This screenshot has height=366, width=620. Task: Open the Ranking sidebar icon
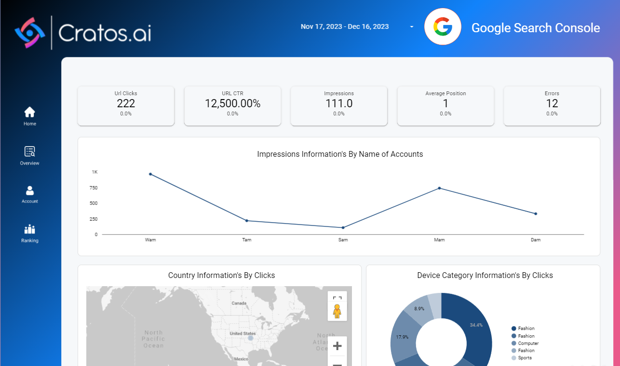[30, 229]
